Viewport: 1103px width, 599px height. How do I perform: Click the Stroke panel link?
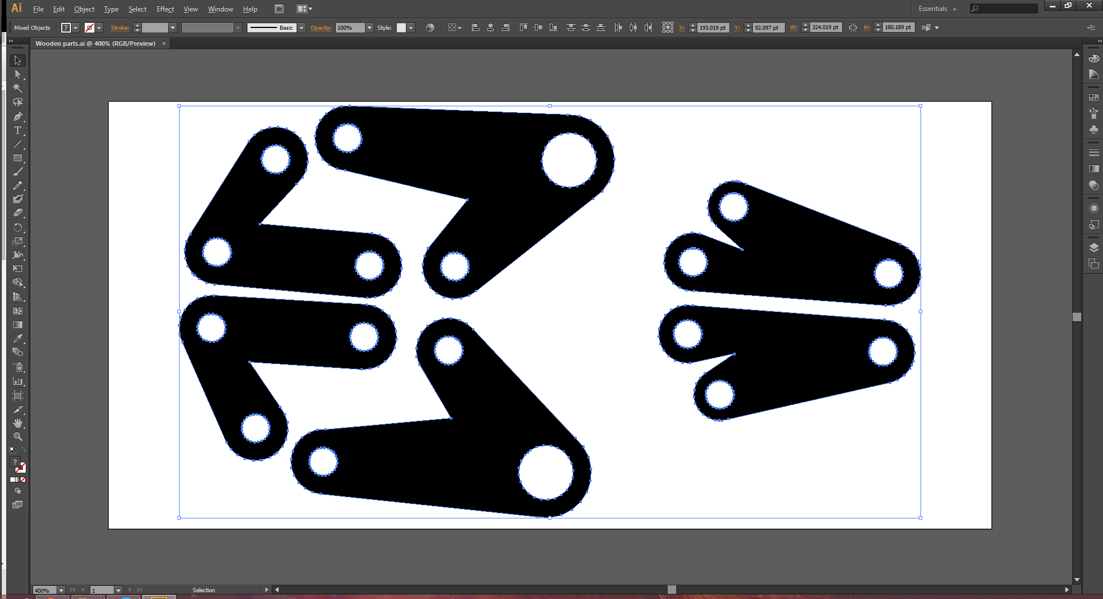point(120,27)
